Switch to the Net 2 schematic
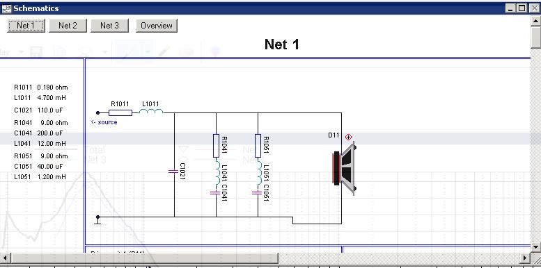The height and width of the screenshot is (268, 541). point(68,26)
